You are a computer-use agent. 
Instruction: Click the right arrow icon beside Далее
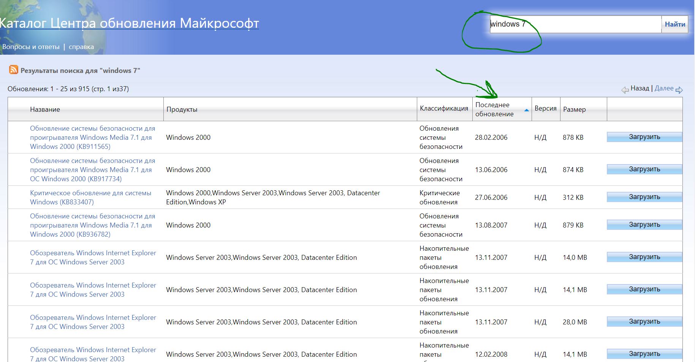click(679, 90)
